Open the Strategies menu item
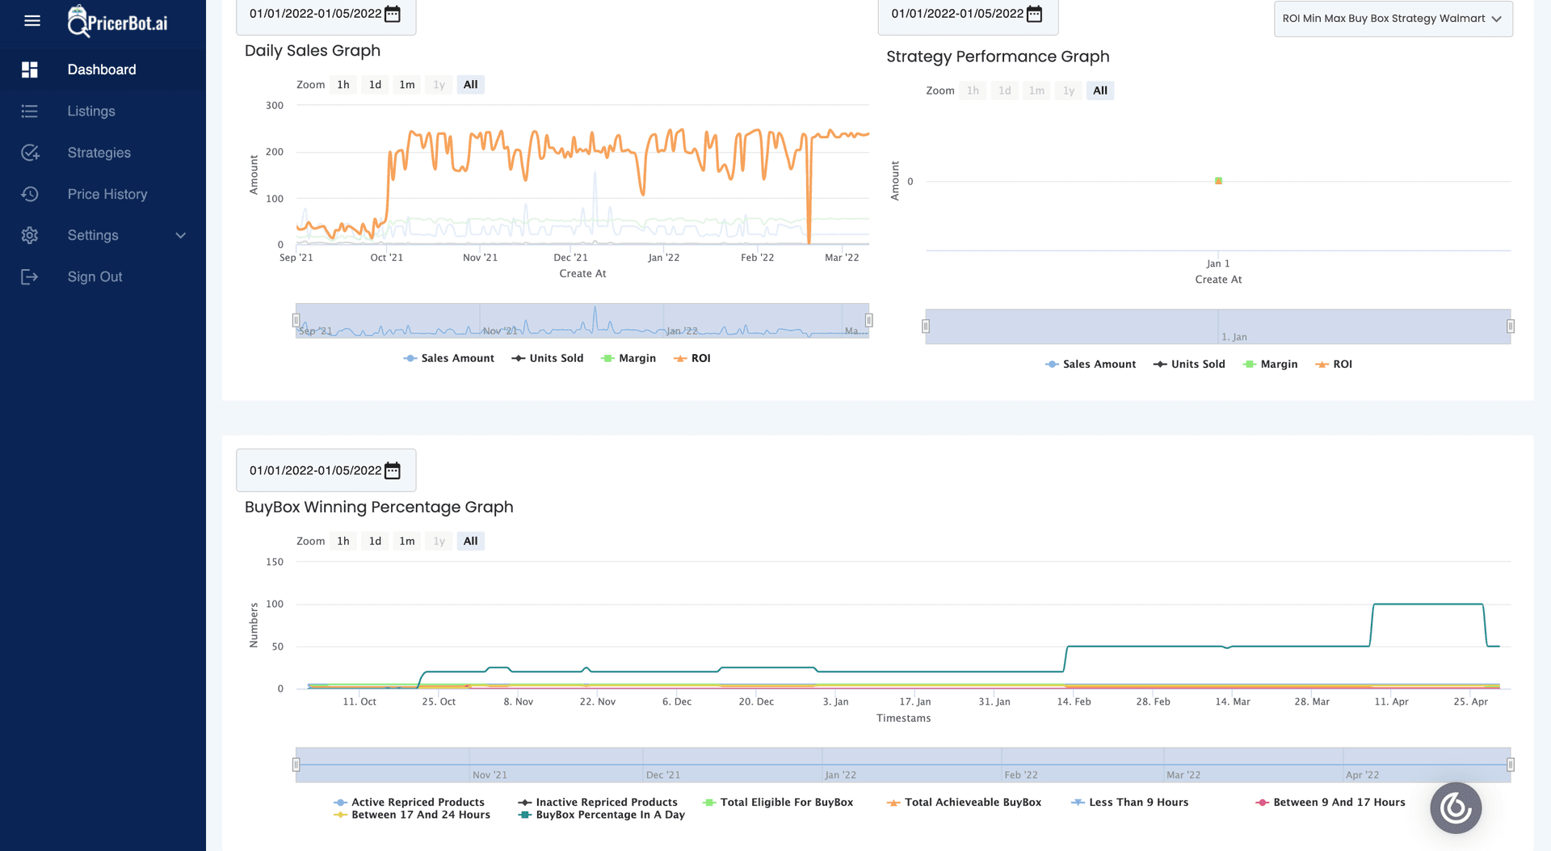This screenshot has width=1551, height=851. (99, 153)
